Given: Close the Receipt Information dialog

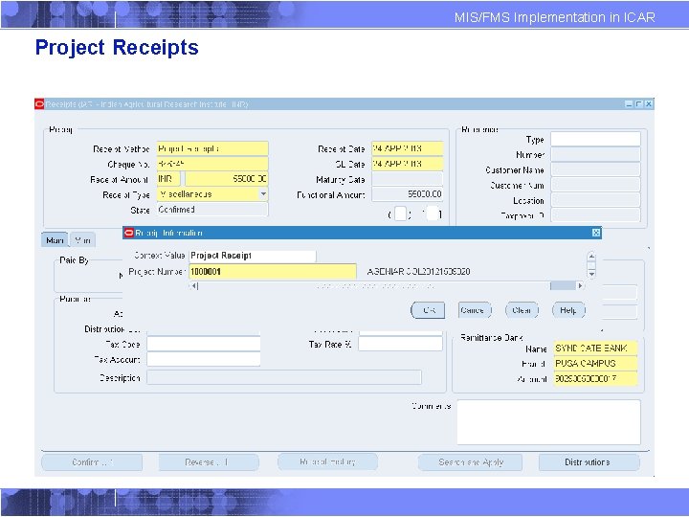Looking at the screenshot, I should [x=596, y=233].
